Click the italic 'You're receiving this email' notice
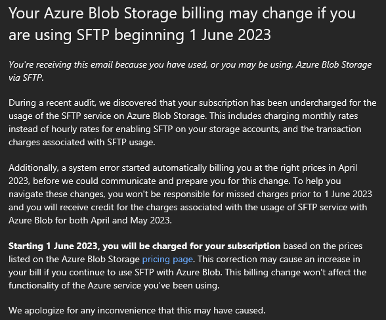Viewport: 386px width, 320px height. point(190,71)
